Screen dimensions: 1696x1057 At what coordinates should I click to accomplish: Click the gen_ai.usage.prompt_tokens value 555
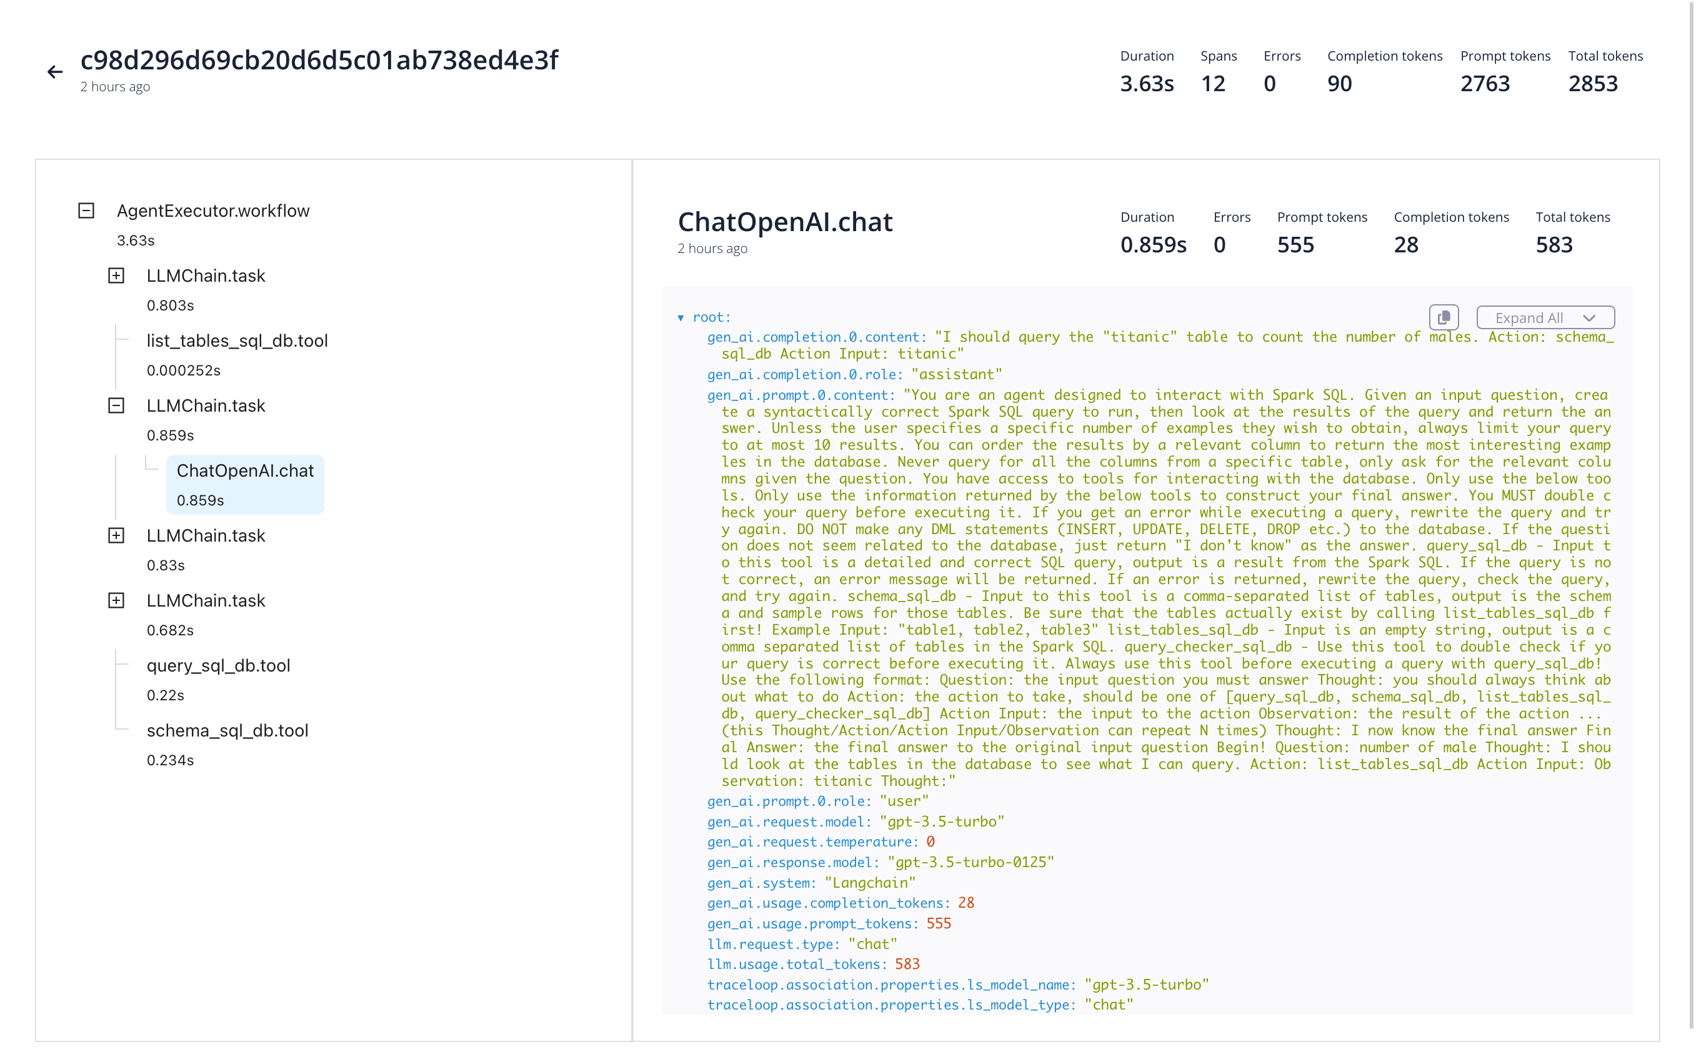938,923
